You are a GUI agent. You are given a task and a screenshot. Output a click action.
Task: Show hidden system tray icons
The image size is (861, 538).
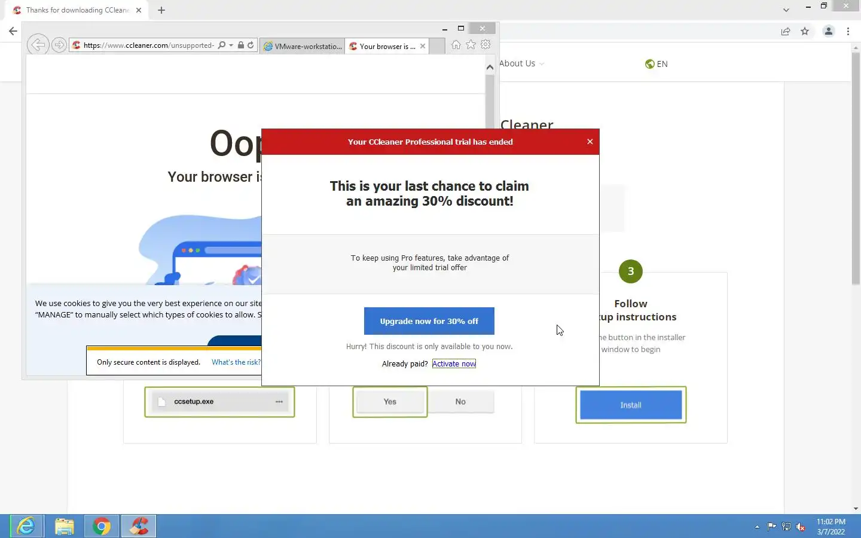pos(757,527)
